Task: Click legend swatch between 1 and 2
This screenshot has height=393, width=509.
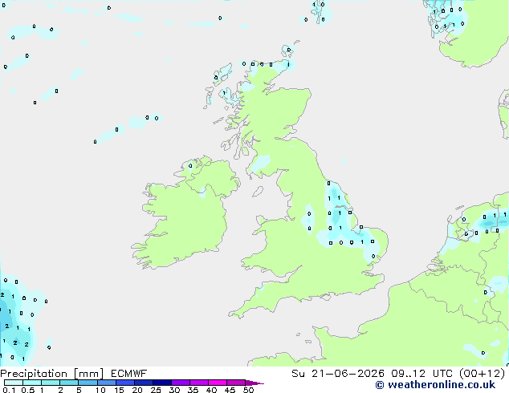Action: [51, 383]
